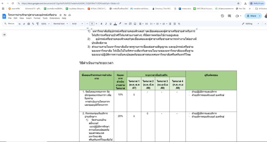Check the cloud document status icon

click(69, 15)
